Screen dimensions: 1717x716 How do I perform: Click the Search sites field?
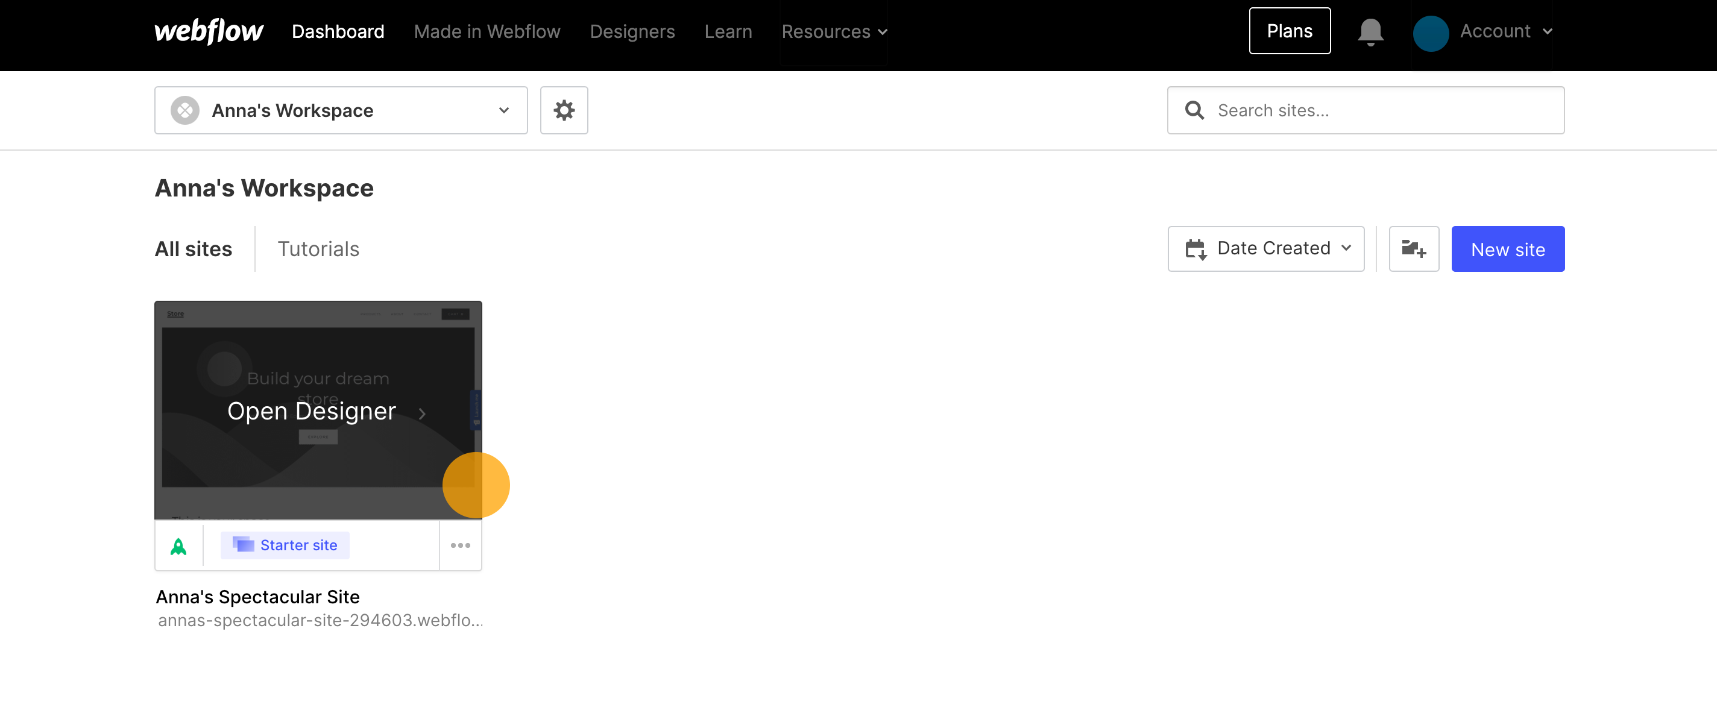click(1365, 110)
